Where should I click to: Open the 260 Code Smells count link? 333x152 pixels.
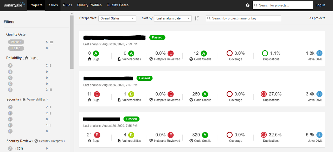pos(196,94)
